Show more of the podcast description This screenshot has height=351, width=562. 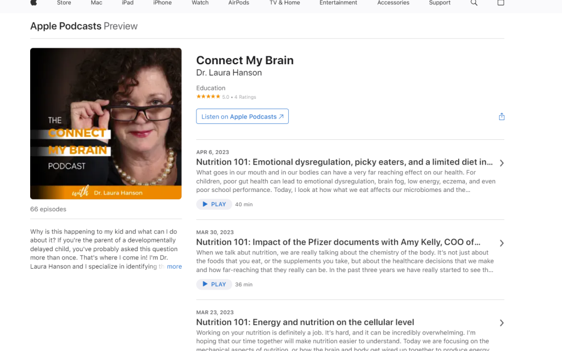175,267
